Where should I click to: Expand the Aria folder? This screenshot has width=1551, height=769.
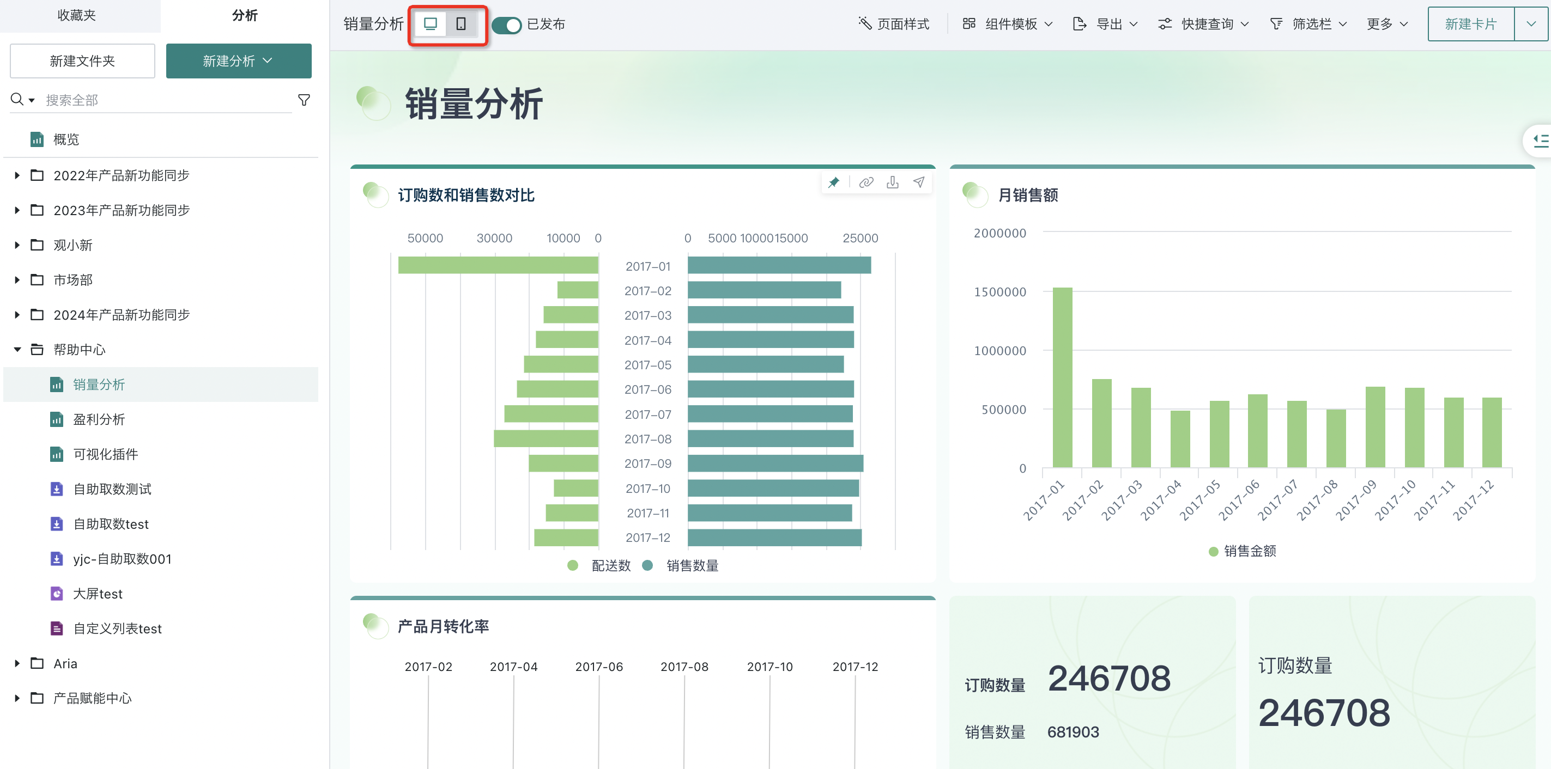point(17,663)
